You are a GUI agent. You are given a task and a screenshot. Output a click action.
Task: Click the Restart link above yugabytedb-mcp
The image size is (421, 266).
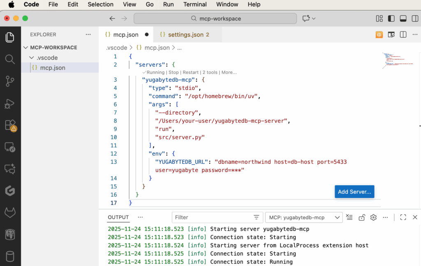(190, 72)
